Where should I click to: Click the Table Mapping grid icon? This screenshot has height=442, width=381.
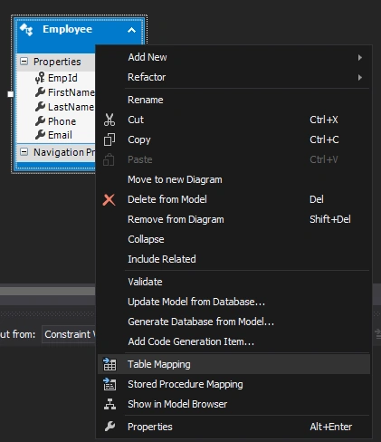(110, 364)
